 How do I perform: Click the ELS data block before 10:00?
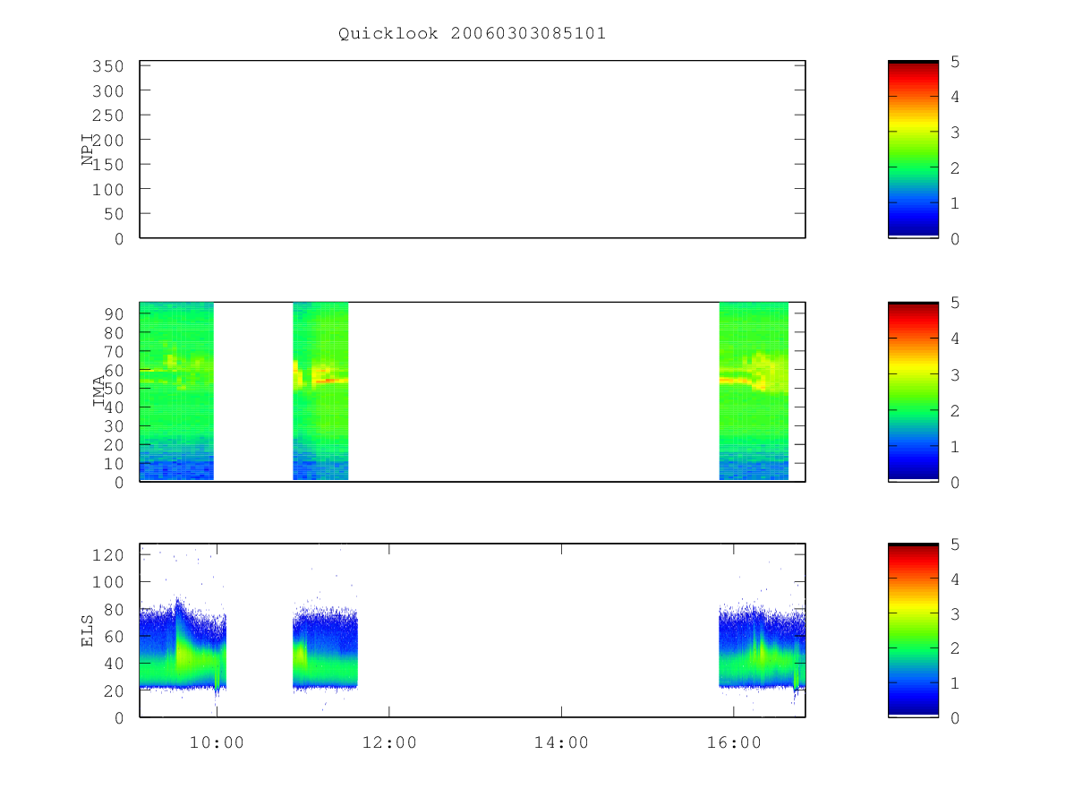pos(183,645)
